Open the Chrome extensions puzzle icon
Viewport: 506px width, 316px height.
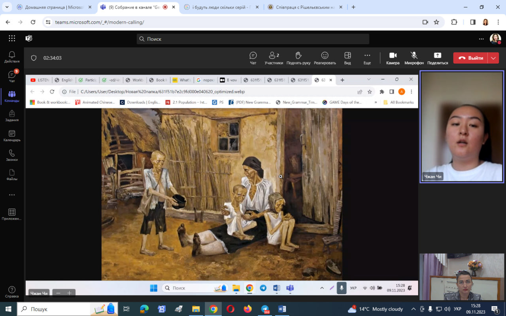coord(454,22)
